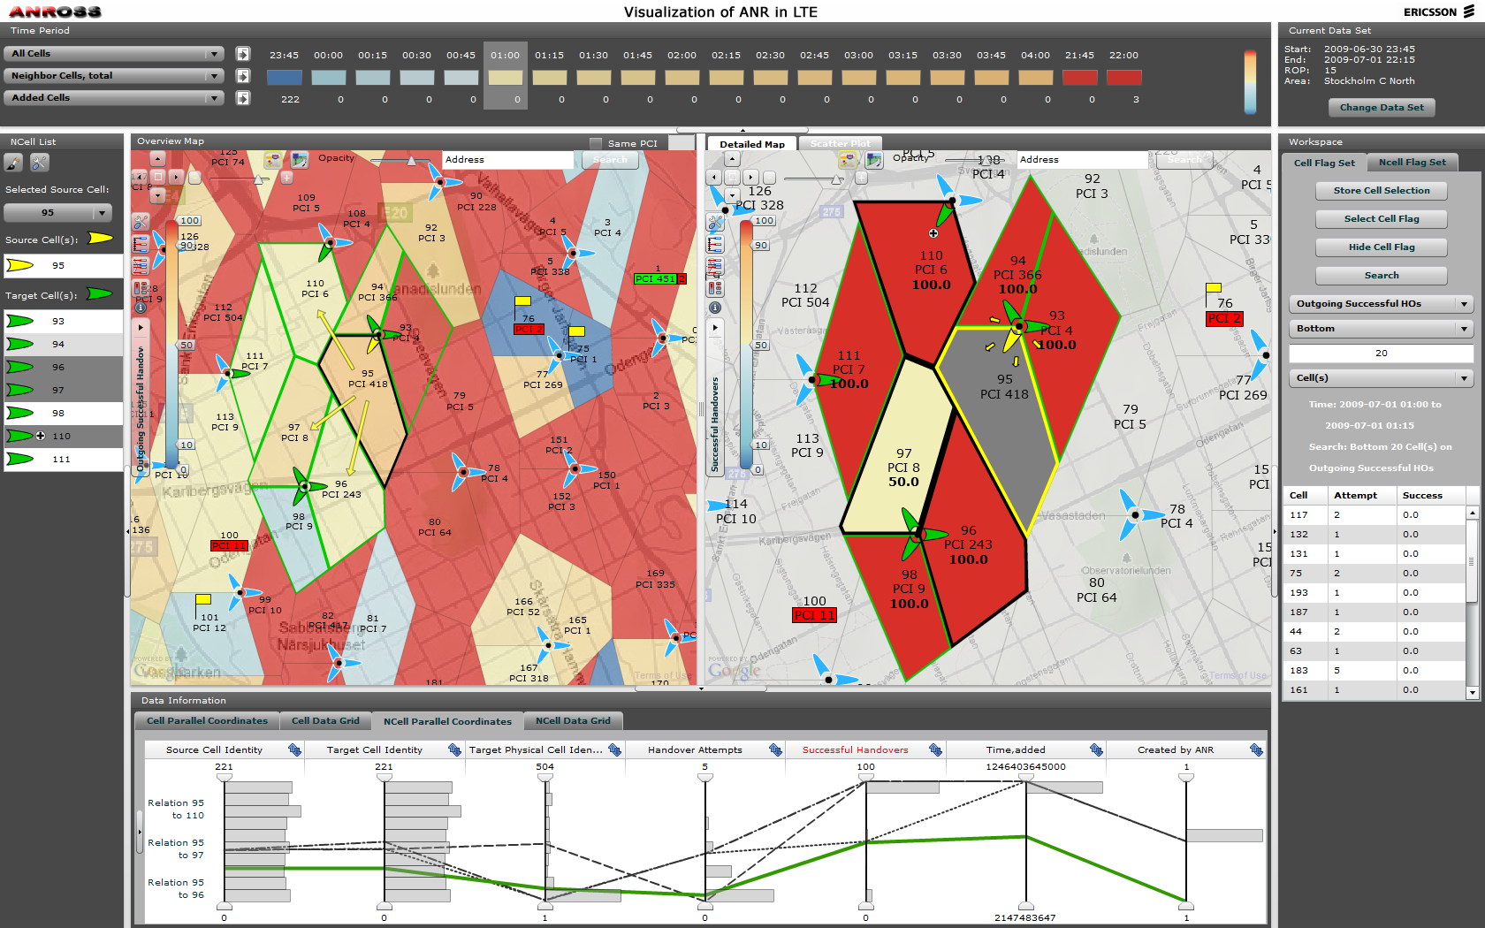Enable the Same PCI checkbox
The image size is (1485, 928).
point(596,143)
